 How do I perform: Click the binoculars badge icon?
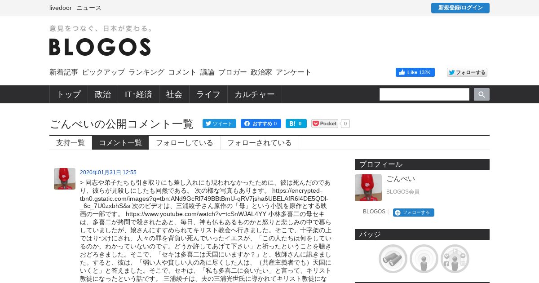(393, 259)
